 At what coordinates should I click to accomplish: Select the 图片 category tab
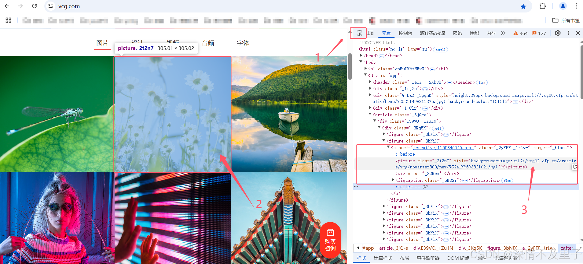pyautogui.click(x=102, y=43)
